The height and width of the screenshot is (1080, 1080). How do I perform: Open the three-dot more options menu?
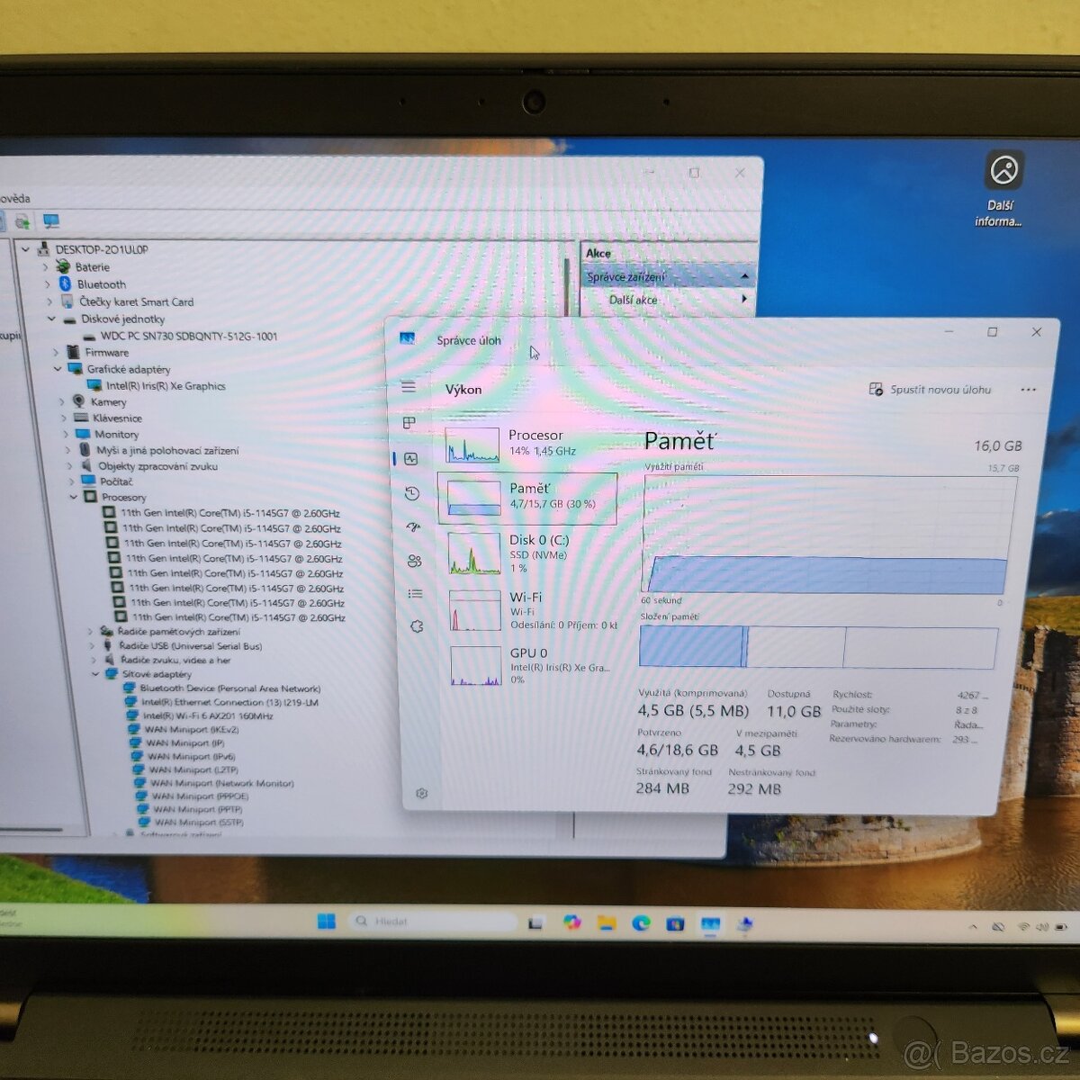[1029, 390]
